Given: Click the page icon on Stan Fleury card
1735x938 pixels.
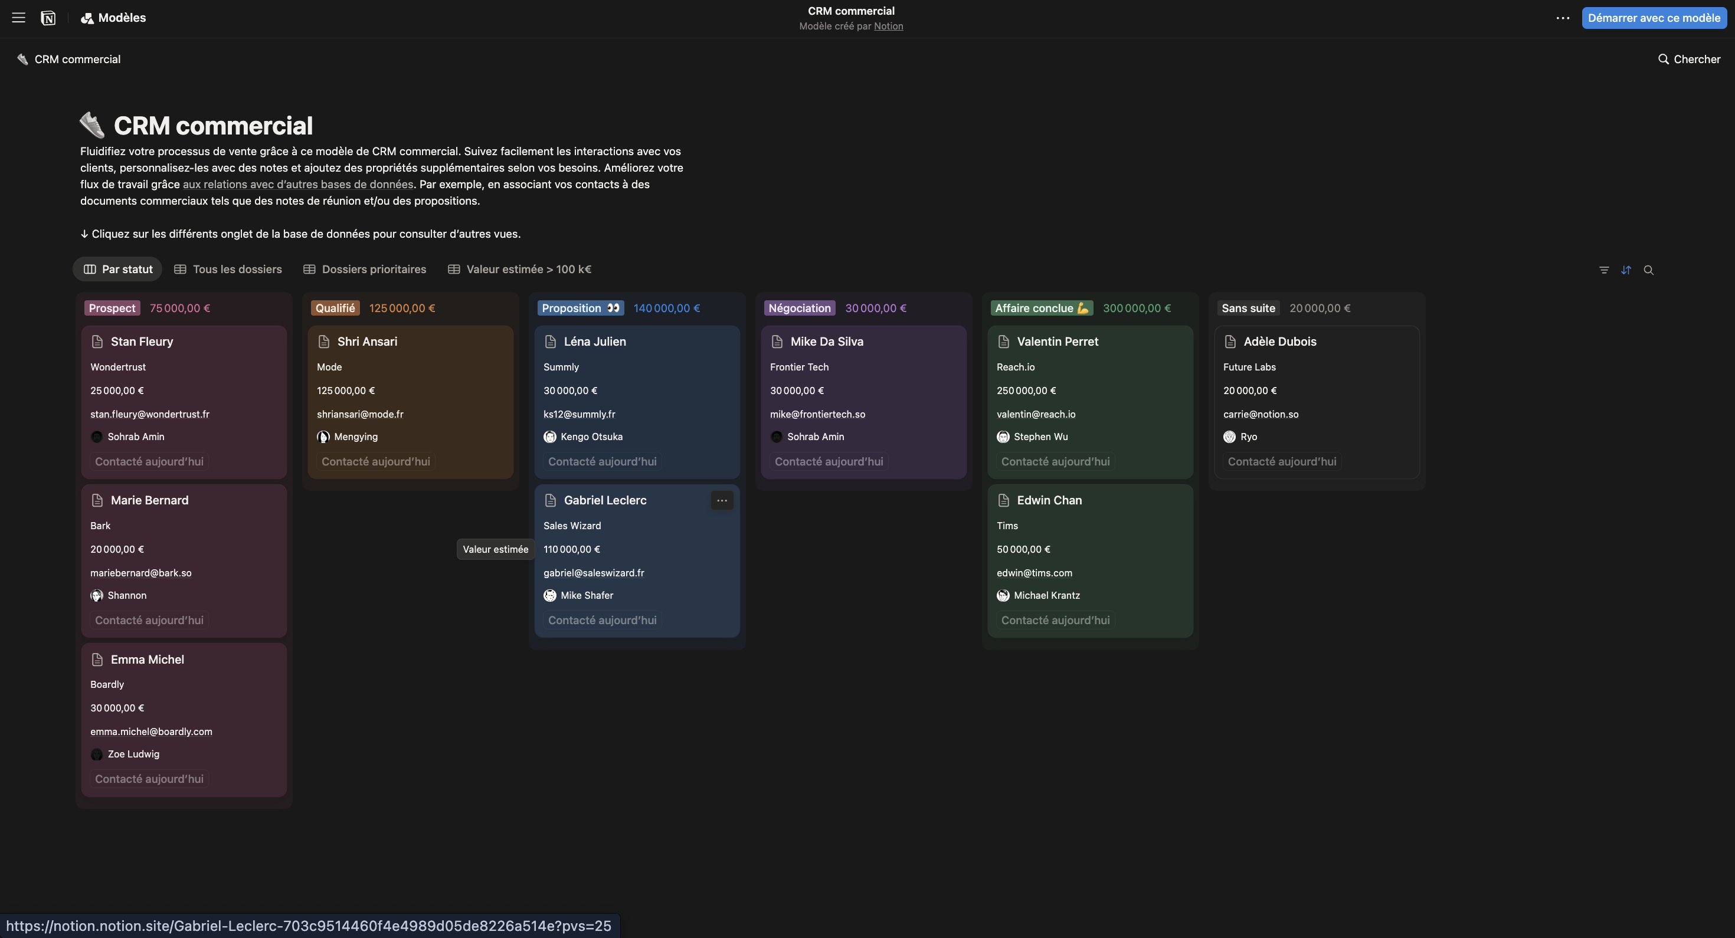Looking at the screenshot, I should 97,342.
